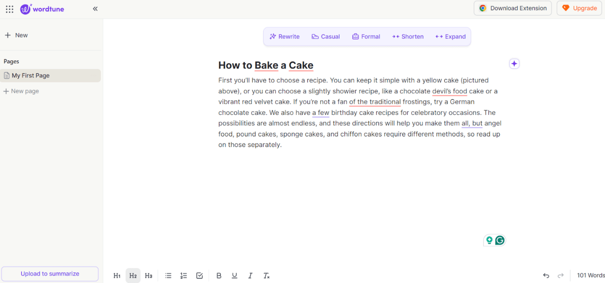Select the Rewrite option

click(x=284, y=37)
